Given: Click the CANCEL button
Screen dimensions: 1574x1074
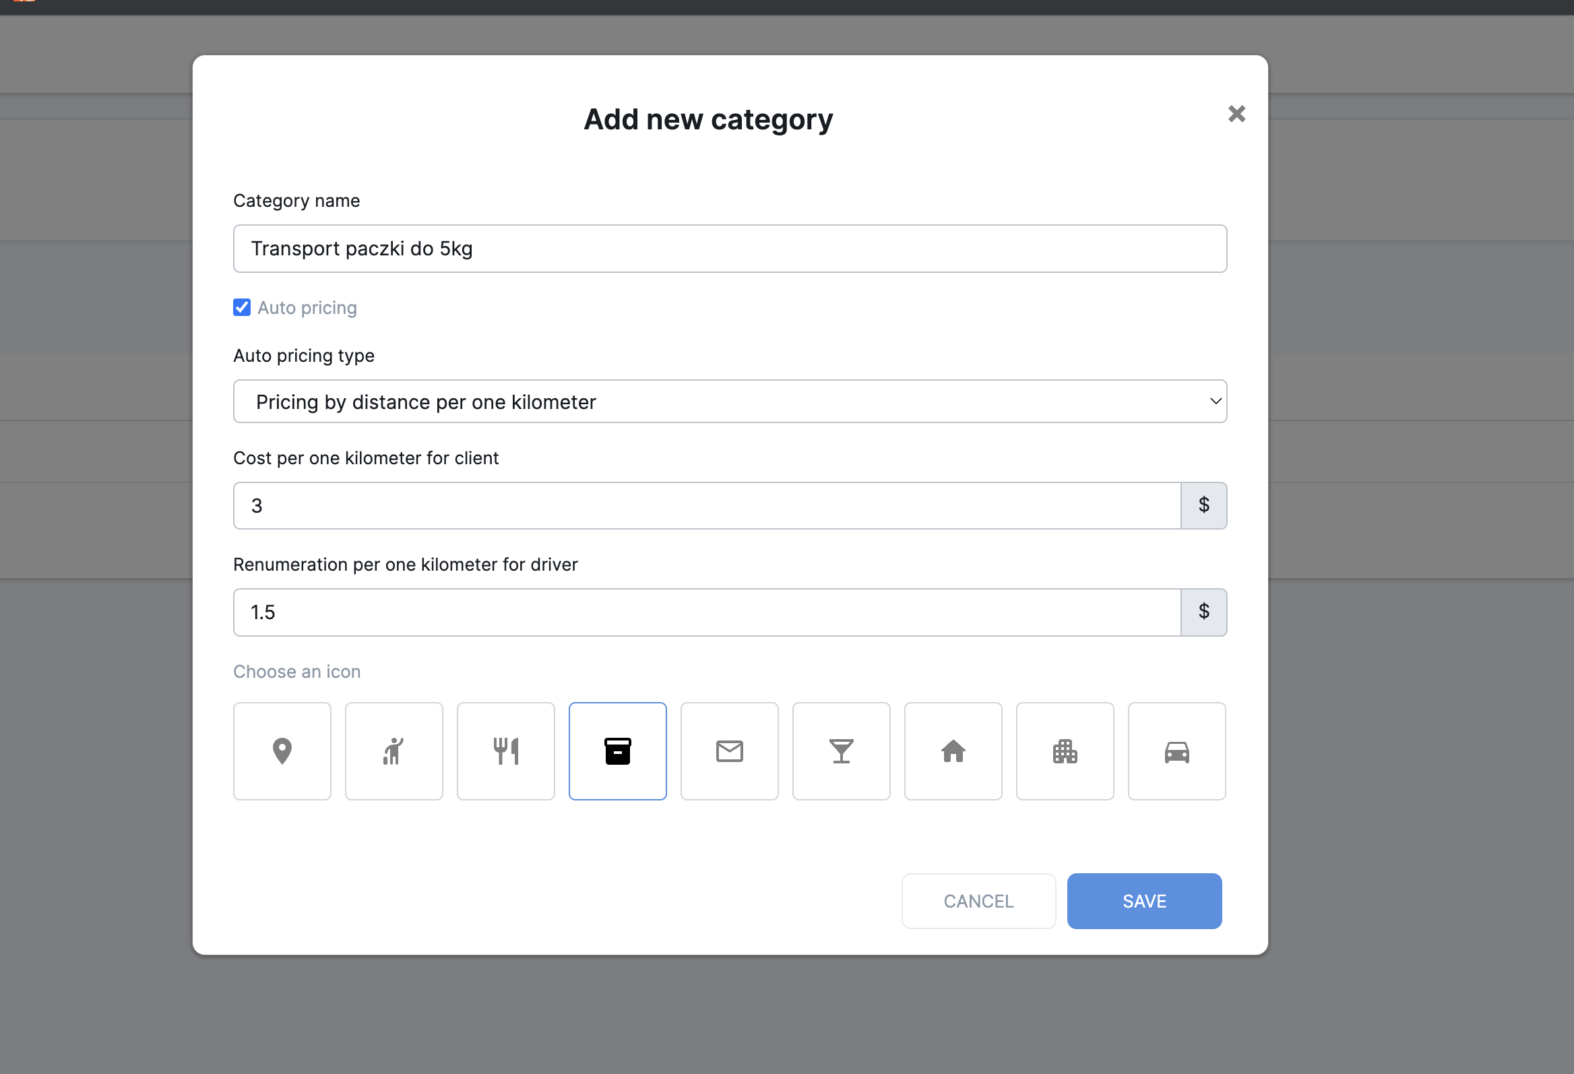Looking at the screenshot, I should [978, 901].
